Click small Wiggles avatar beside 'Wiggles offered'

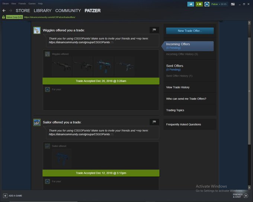[48, 54]
